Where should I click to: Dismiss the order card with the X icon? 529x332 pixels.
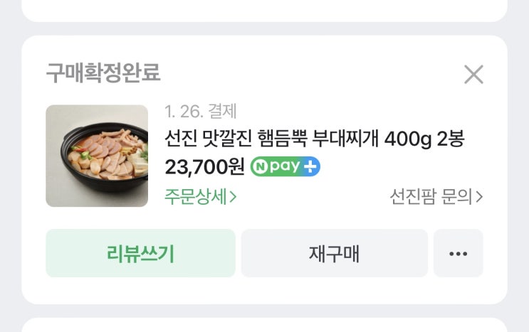(473, 75)
